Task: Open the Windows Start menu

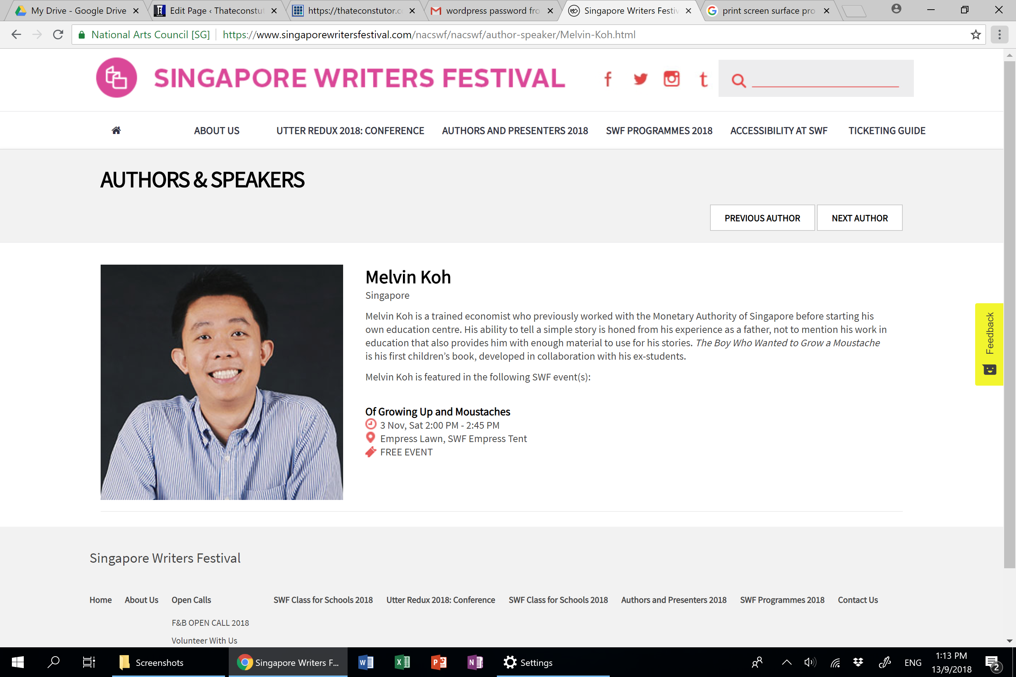Action: [x=18, y=662]
